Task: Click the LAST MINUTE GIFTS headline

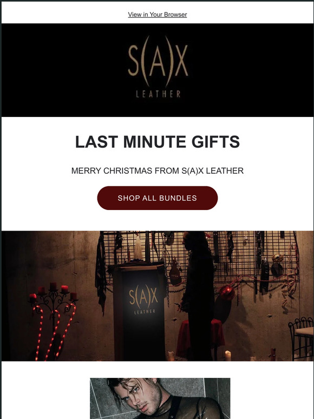Action: 157,142
